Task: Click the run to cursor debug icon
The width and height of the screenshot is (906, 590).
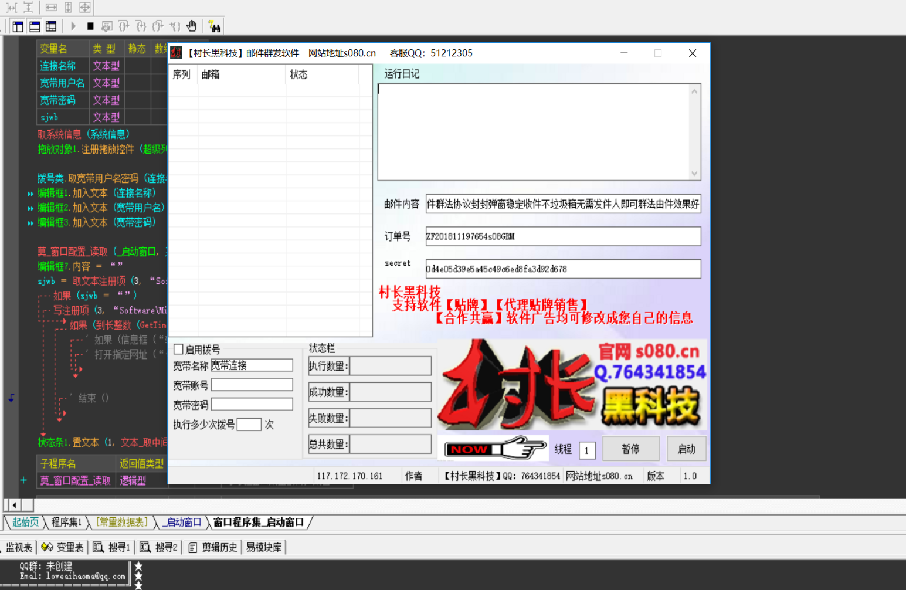Action: pyautogui.click(x=175, y=26)
